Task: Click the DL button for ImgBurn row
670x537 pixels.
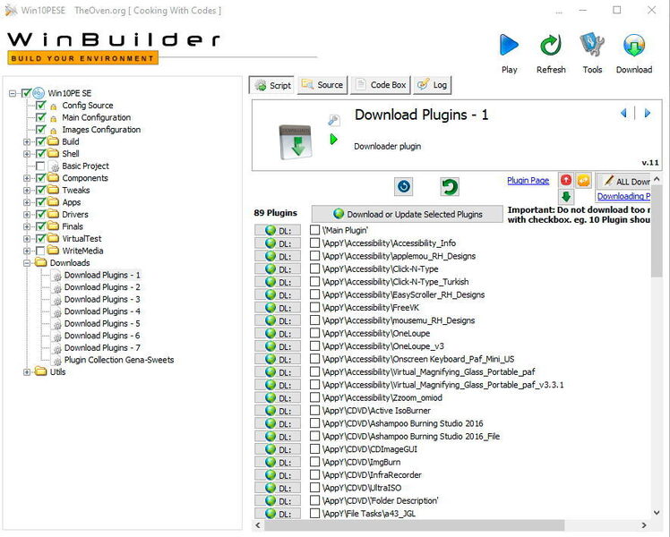Action: coord(278,463)
